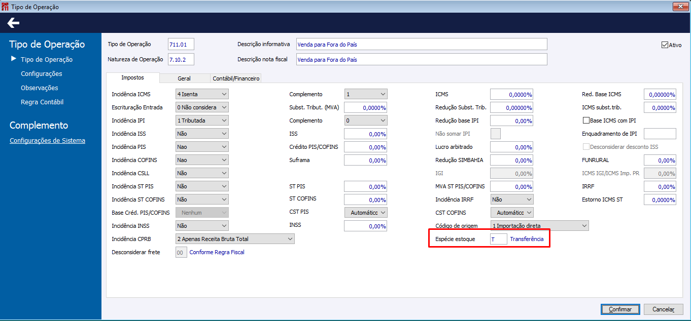Open the Escrituração Entrada dropdown
This screenshot has width=691, height=321.
(202, 107)
